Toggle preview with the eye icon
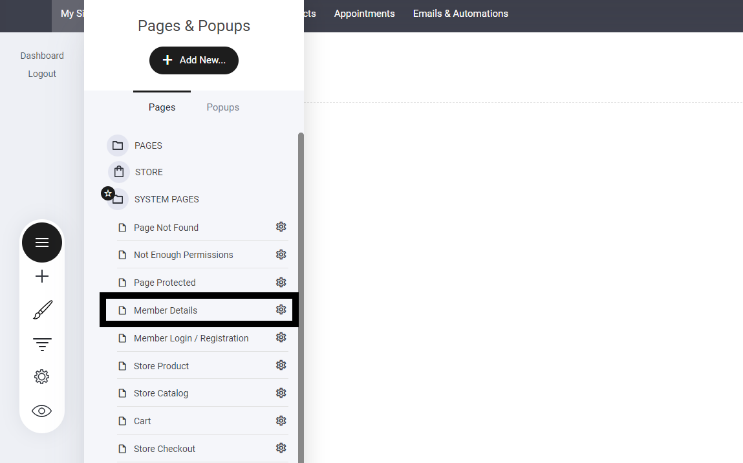Image resolution: width=743 pixels, height=463 pixels. (x=42, y=411)
